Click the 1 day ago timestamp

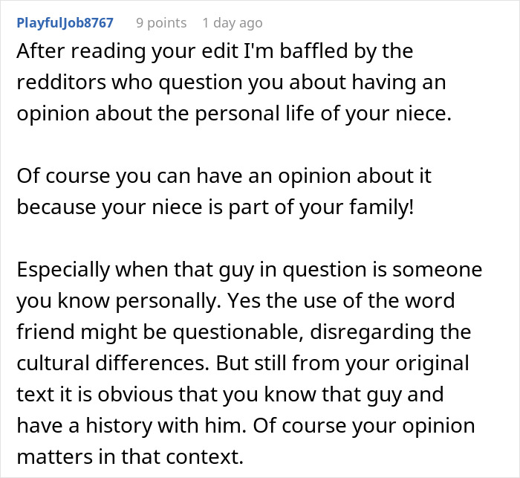coord(231,23)
